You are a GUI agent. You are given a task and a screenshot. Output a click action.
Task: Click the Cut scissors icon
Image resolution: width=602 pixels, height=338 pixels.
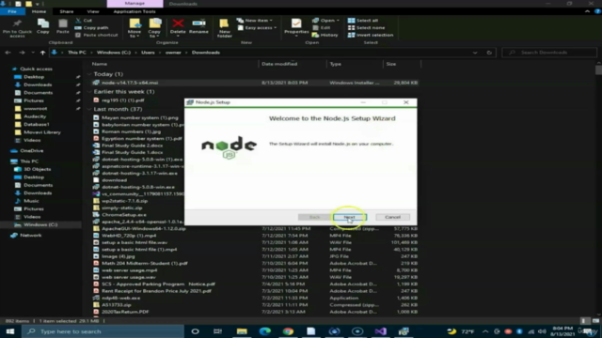click(78, 21)
